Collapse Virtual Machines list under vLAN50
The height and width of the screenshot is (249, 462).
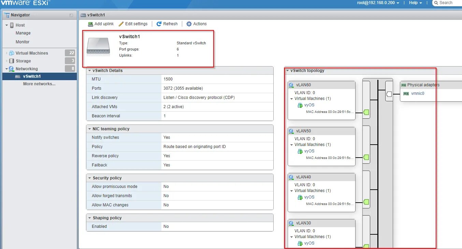[x=292, y=145]
